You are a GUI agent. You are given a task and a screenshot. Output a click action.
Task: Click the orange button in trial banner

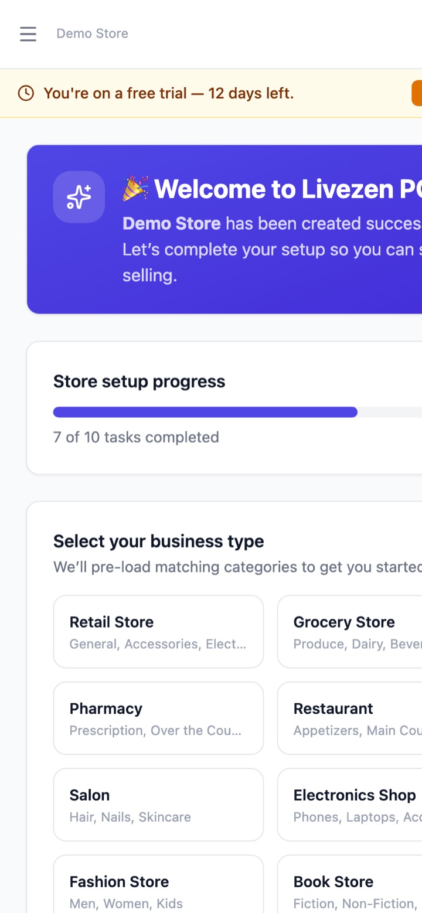417,93
